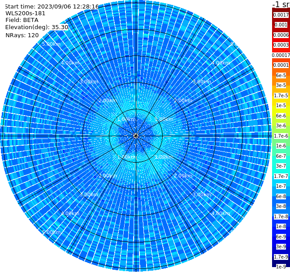This screenshot has height=272, width=290.
Task: Select the 3e-5 colorbar label
Action: click(x=281, y=86)
